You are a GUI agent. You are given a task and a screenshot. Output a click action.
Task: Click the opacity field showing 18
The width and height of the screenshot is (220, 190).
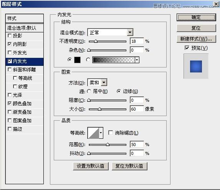[x=137, y=41]
